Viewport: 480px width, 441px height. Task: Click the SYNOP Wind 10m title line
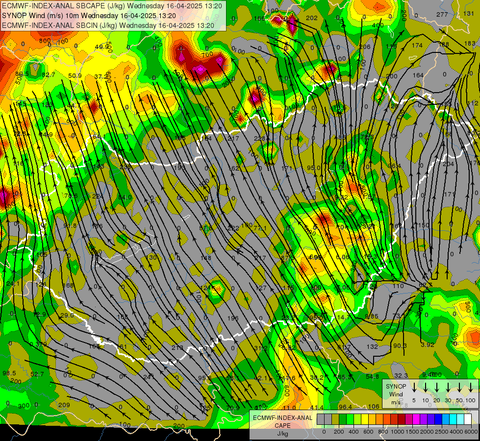(89, 16)
